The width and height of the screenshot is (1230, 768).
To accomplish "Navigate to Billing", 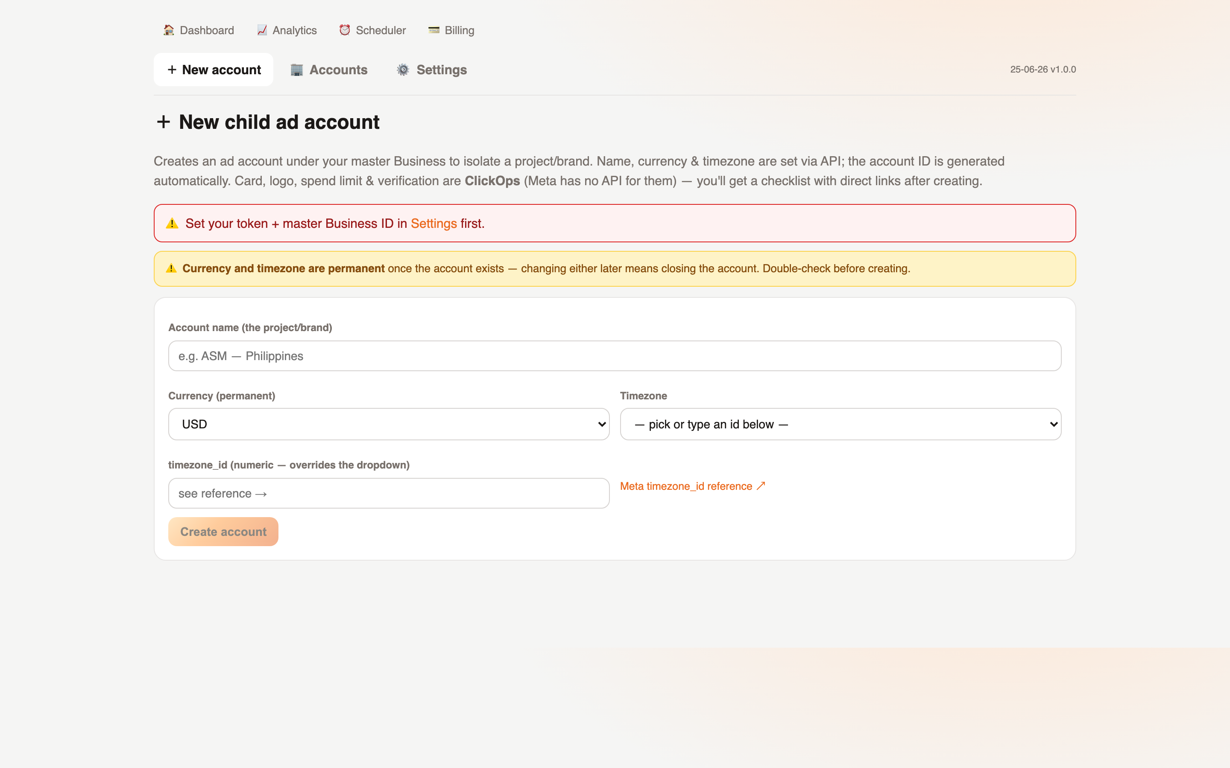I will [451, 30].
